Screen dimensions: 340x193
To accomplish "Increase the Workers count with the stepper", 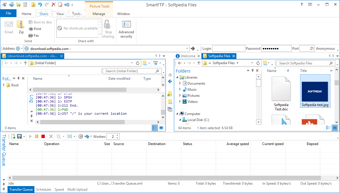I will (117, 135).
